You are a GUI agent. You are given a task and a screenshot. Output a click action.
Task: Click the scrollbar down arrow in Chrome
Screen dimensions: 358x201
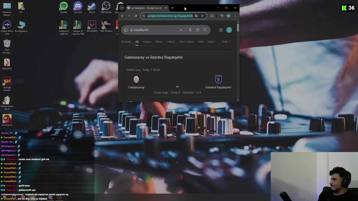[x=238, y=100]
